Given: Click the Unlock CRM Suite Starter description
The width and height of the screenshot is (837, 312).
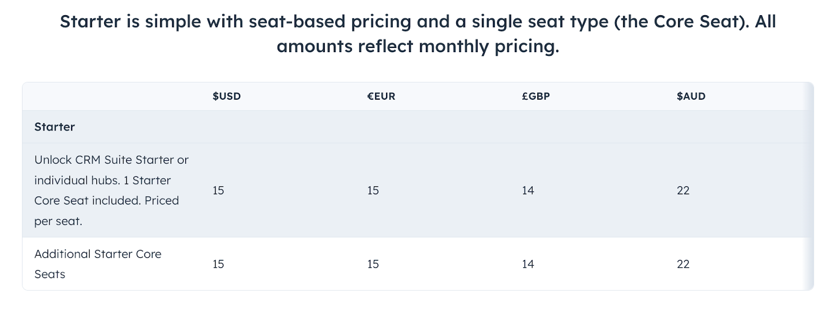Looking at the screenshot, I should click(111, 190).
